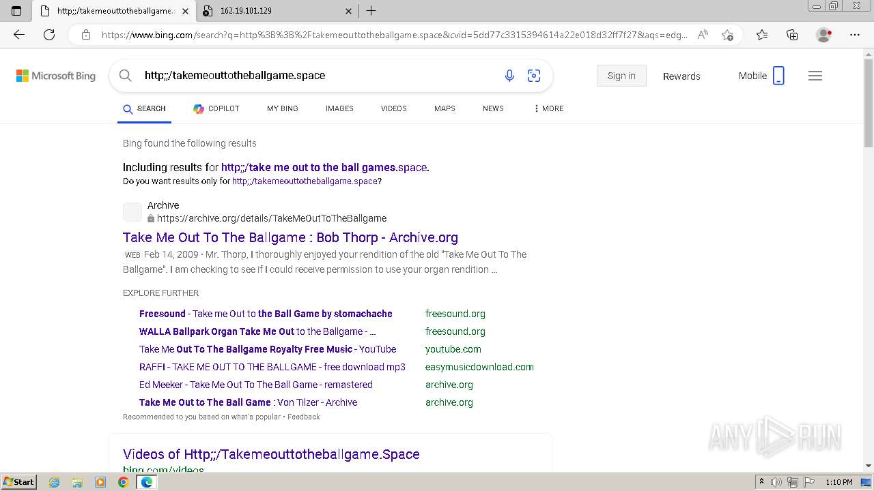Open the Read aloud icon in address bar

(x=703, y=35)
